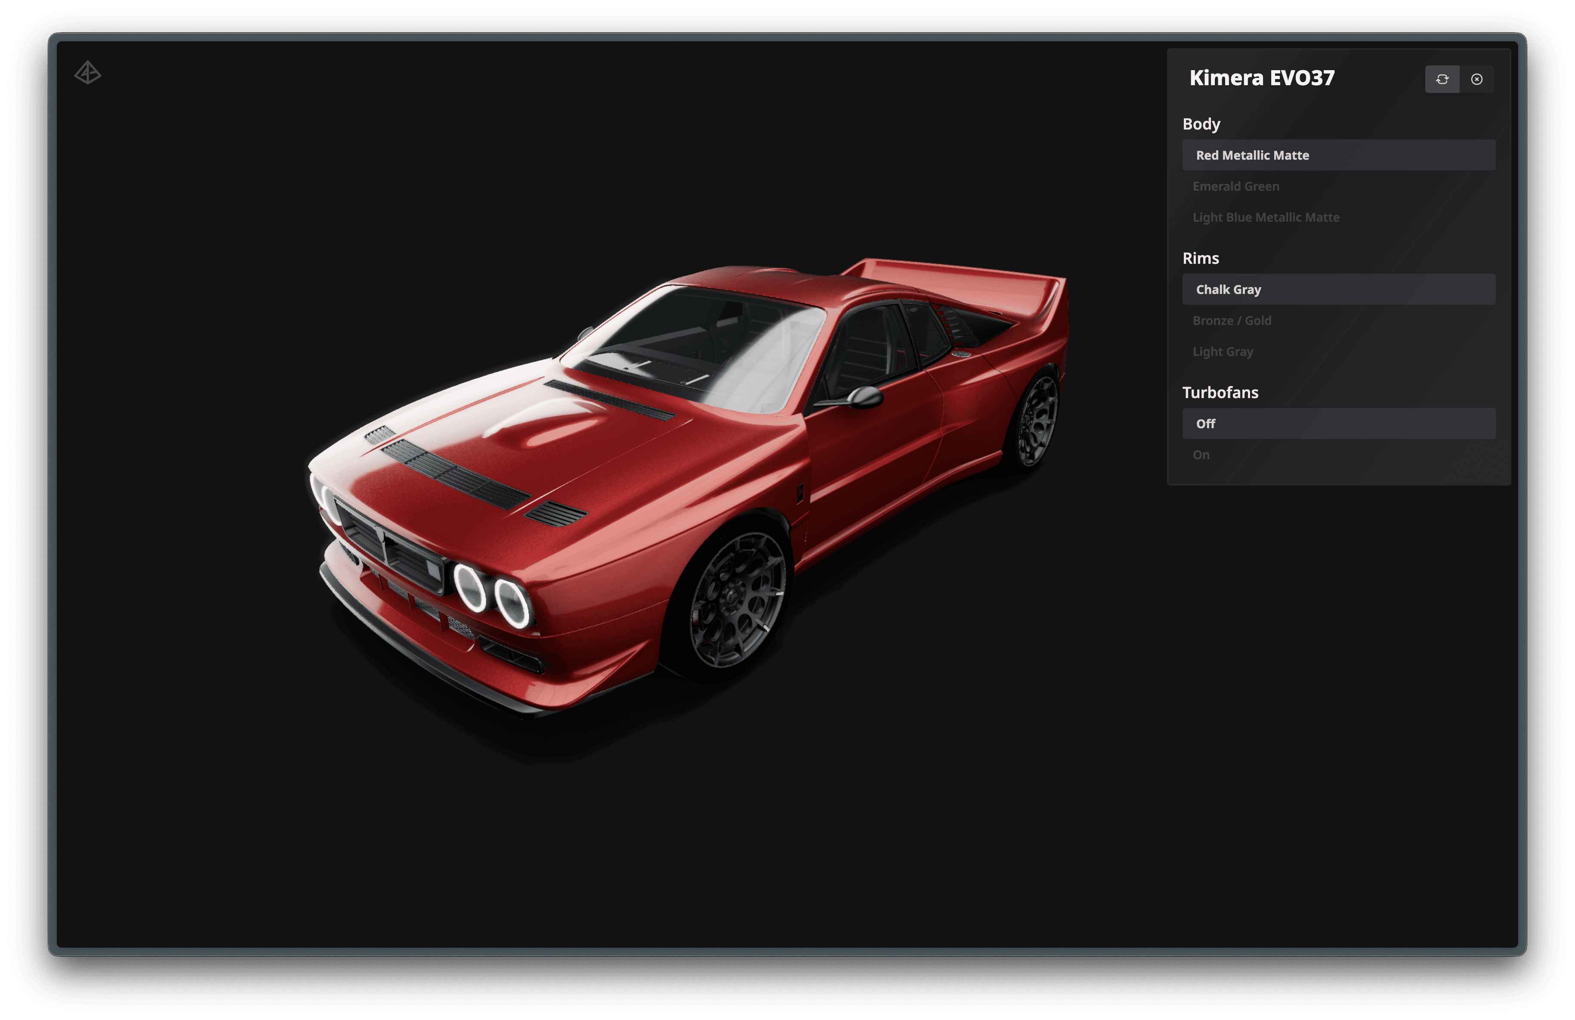This screenshot has width=1575, height=1020.
Task: Click the refresh/rotate arrows icon
Action: (x=1442, y=80)
